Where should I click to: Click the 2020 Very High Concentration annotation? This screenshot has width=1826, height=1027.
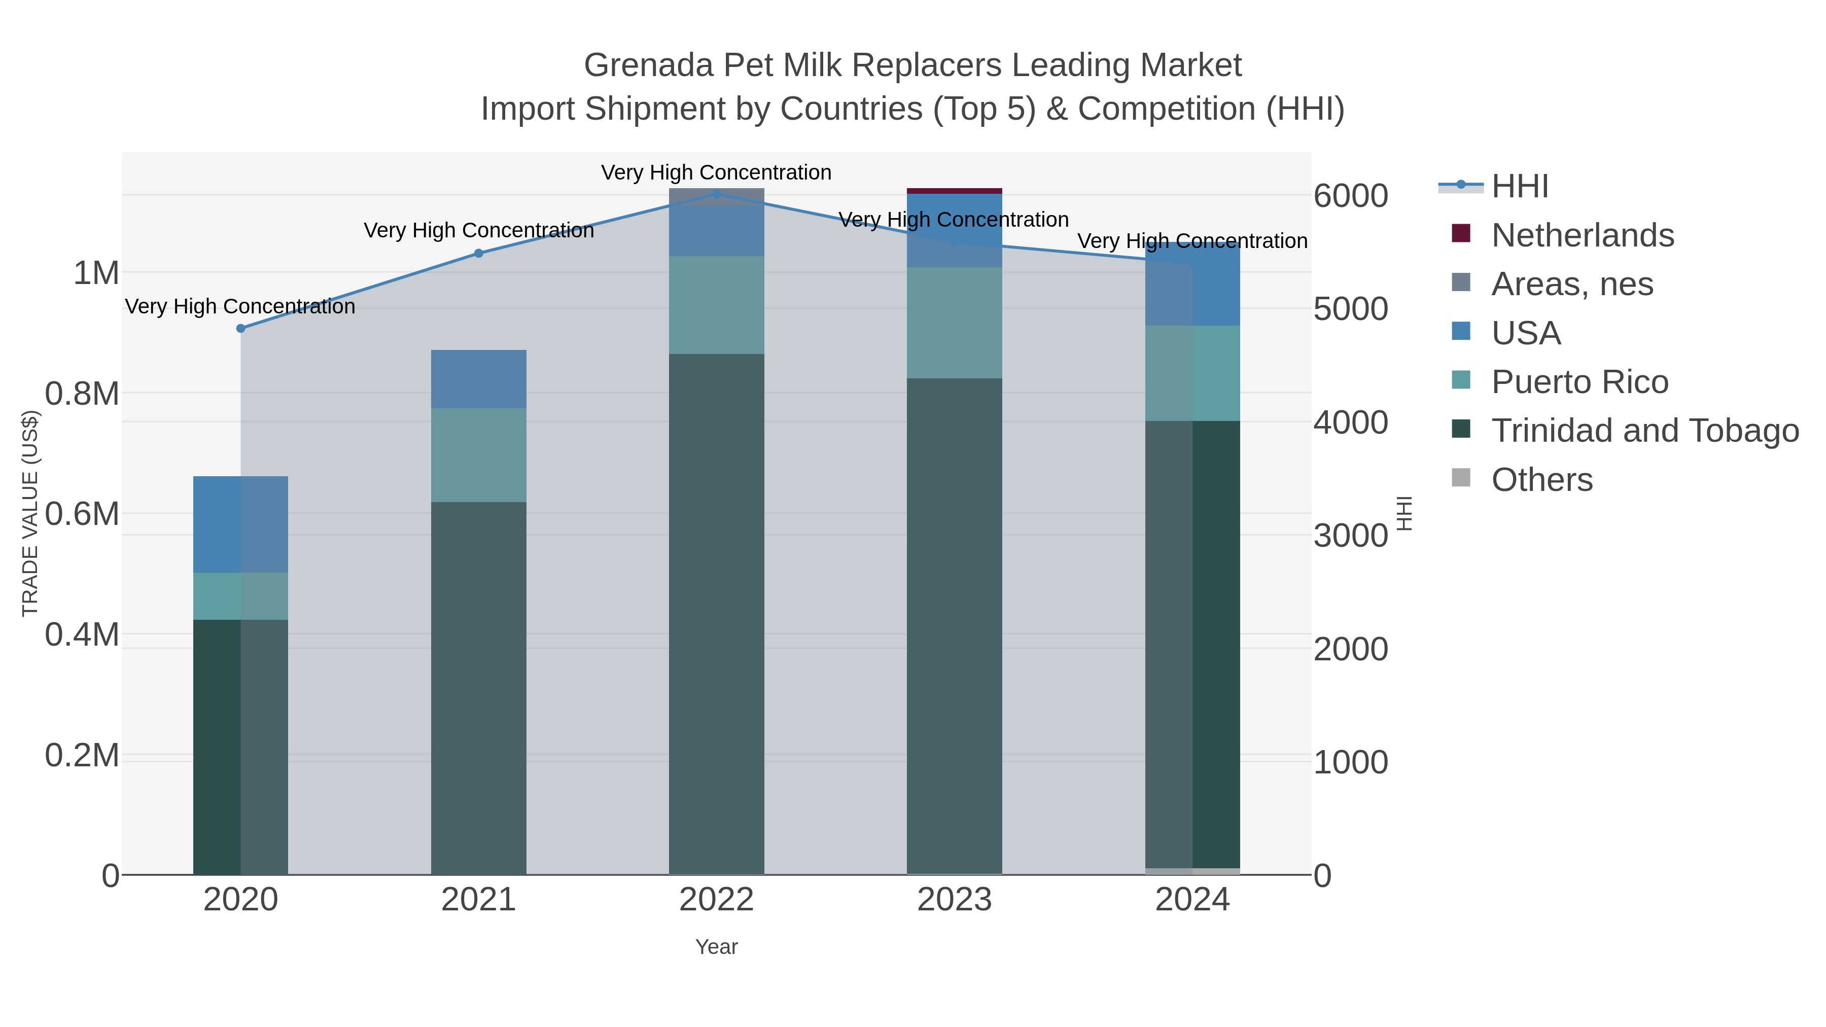tap(240, 306)
